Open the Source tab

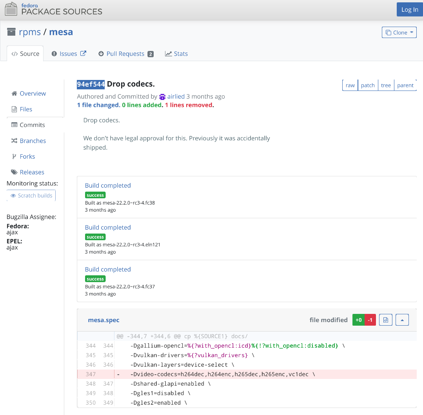click(25, 54)
